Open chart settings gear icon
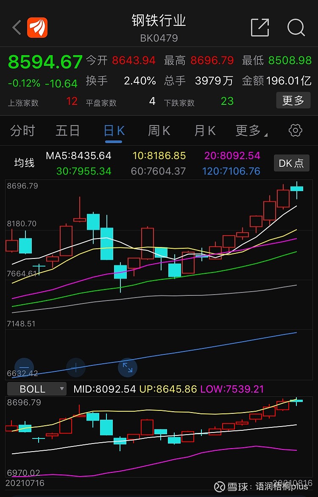This screenshot has width=318, height=497. click(296, 131)
